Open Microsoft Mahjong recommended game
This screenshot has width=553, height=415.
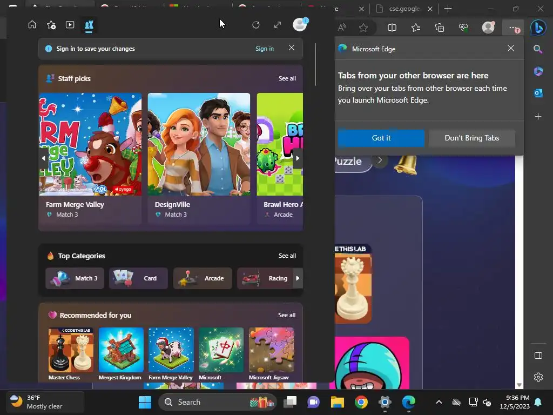[221, 354]
